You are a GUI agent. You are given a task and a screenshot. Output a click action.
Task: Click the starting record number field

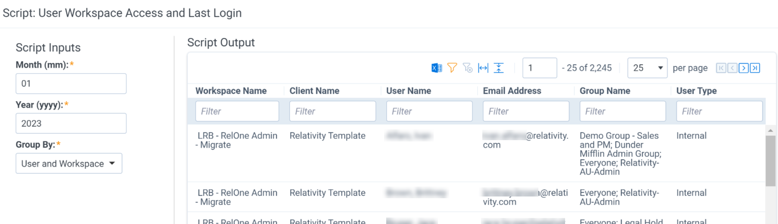click(540, 68)
